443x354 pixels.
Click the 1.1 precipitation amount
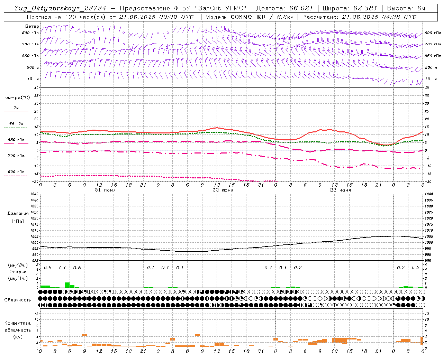click(62, 268)
